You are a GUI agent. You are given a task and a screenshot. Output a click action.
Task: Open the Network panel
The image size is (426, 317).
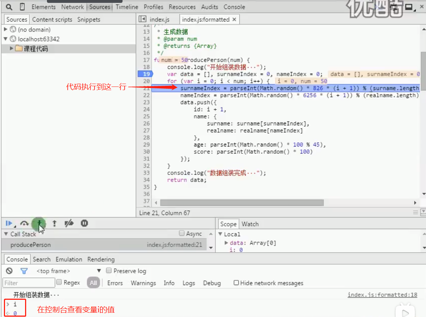pos(72,7)
